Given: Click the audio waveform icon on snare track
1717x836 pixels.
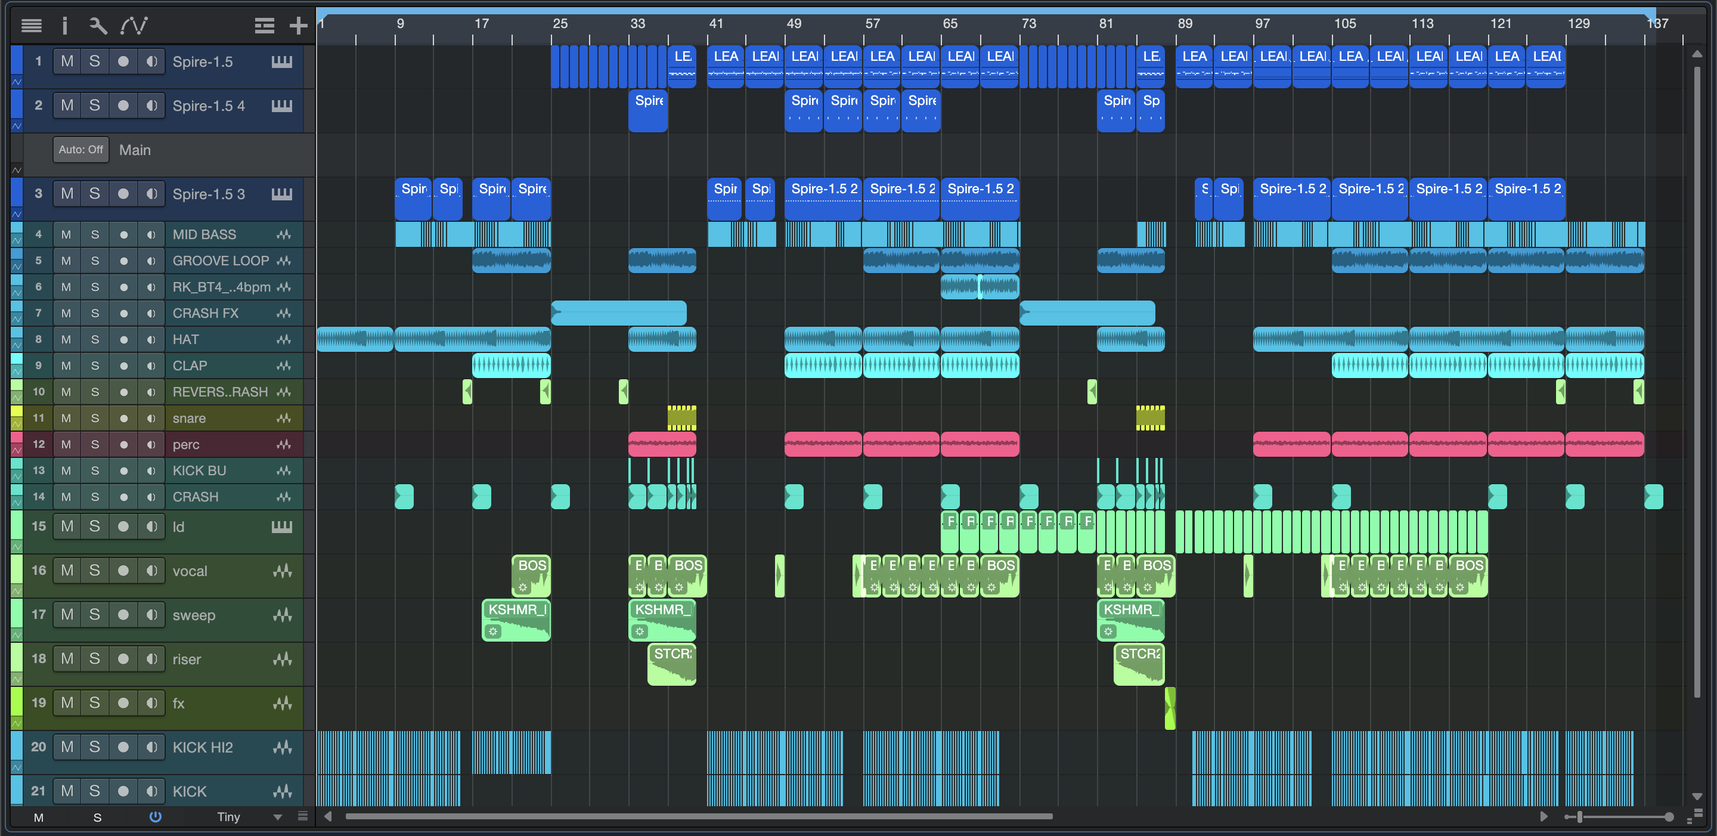Looking at the screenshot, I should coord(284,418).
